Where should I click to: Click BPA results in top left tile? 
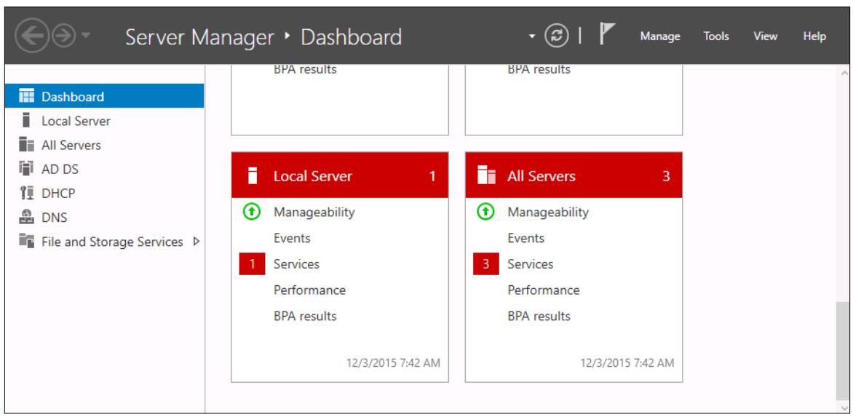pyautogui.click(x=305, y=70)
